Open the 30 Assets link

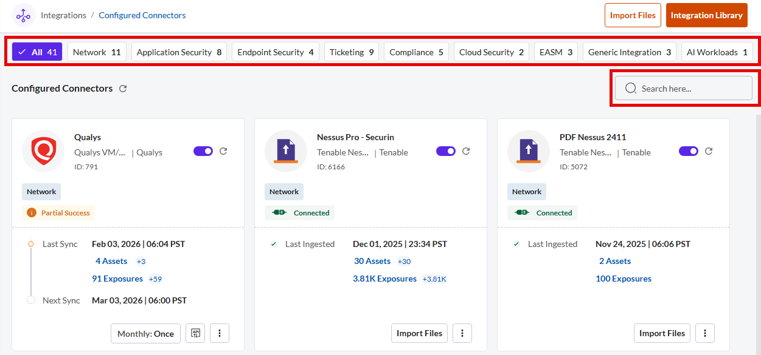(x=372, y=261)
